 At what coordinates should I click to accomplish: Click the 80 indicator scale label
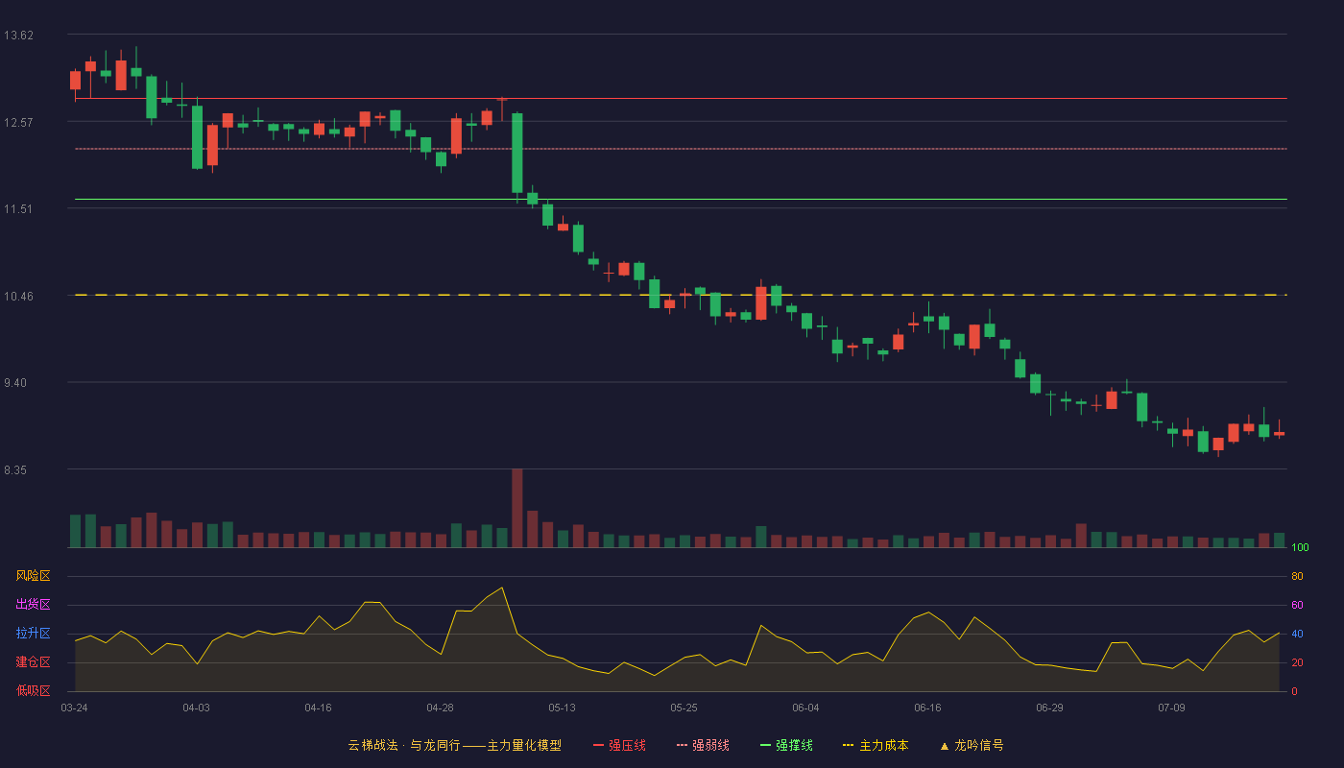point(1297,576)
